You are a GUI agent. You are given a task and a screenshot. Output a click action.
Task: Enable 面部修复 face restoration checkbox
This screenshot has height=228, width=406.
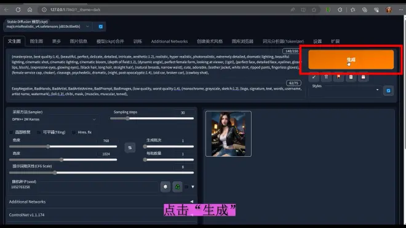point(11,132)
